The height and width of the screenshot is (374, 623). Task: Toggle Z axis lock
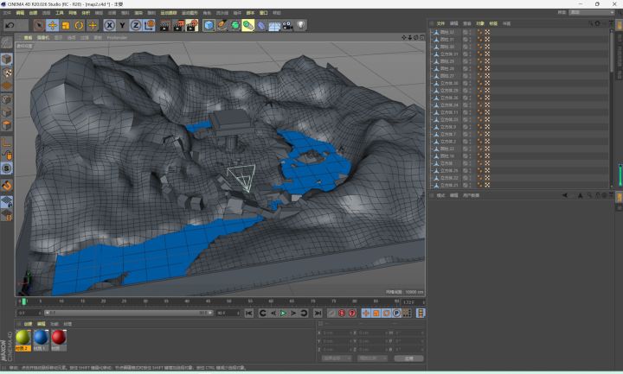click(x=136, y=25)
